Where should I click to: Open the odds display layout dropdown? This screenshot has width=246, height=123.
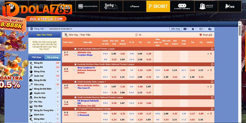click(x=202, y=29)
